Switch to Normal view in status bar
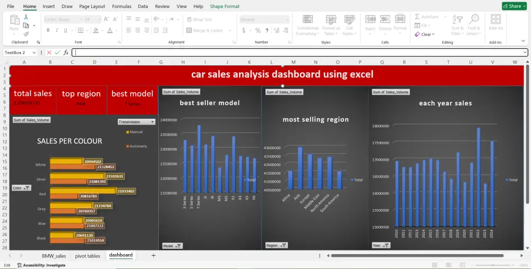This screenshot has width=531, height=269. [434, 265]
